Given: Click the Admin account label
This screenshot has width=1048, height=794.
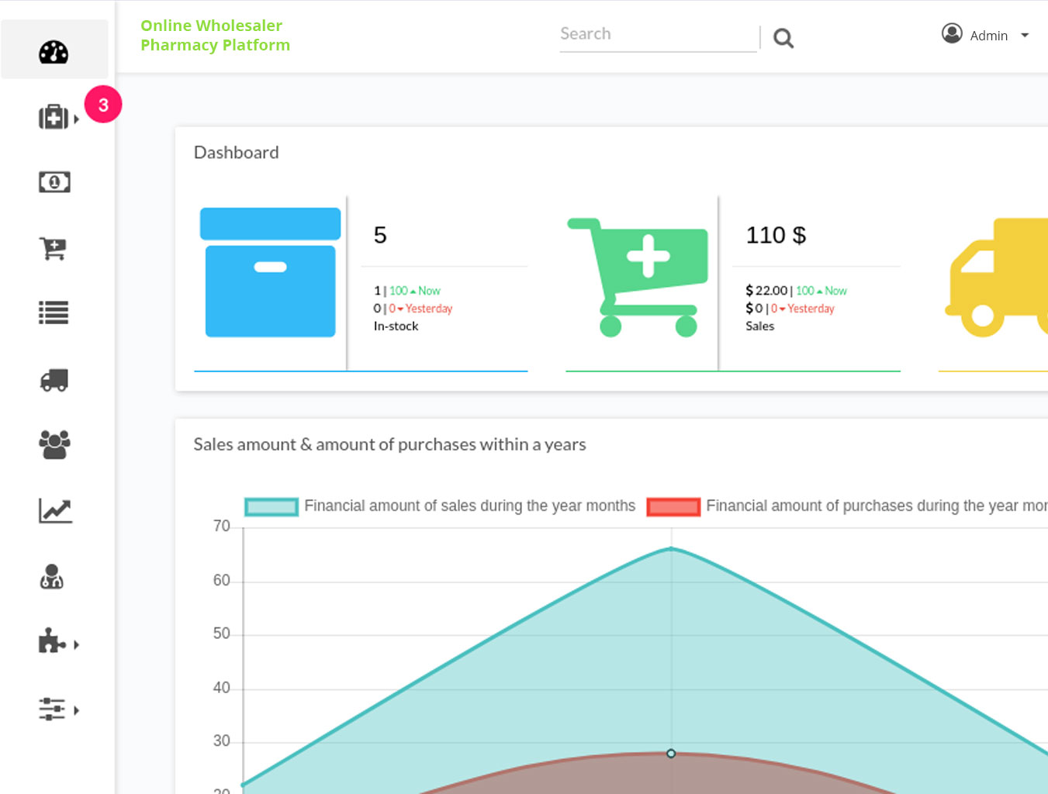Looking at the screenshot, I should [x=989, y=36].
